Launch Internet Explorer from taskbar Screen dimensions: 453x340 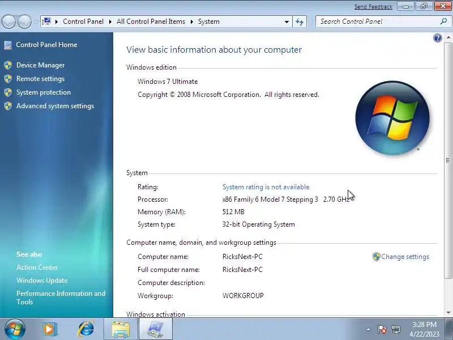[x=86, y=329]
